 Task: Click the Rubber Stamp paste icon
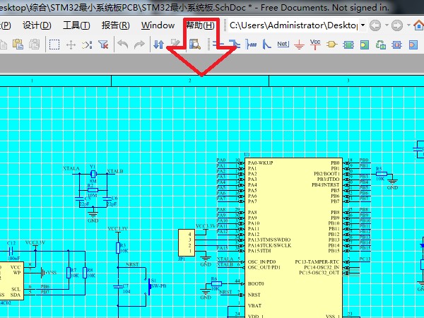click(x=35, y=45)
